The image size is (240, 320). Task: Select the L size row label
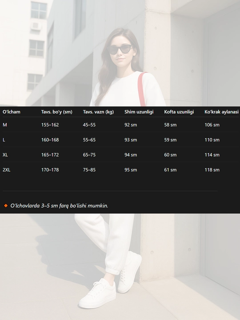pos(4,140)
